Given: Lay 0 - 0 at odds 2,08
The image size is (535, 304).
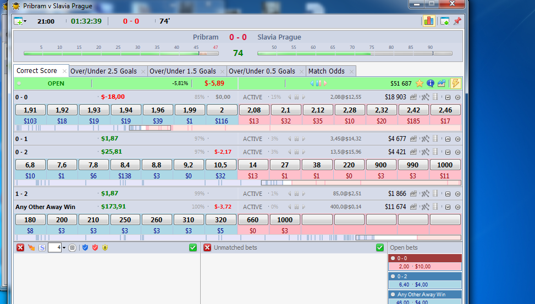Looking at the screenshot, I should [254, 110].
